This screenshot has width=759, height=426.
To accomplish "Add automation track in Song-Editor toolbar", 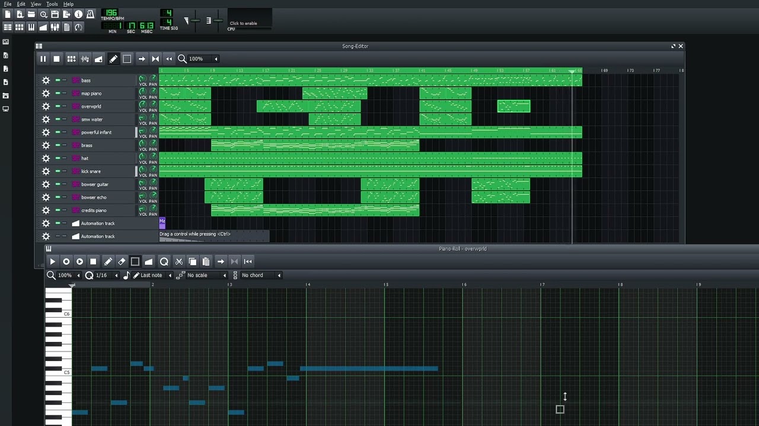I will [98, 59].
